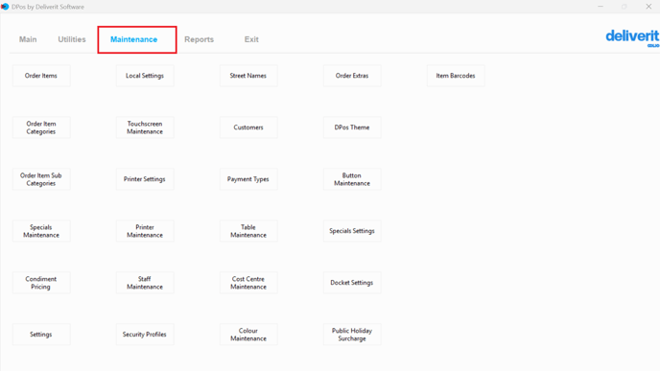The image size is (660, 371).
Task: Open Item Barcodes
Action: tap(456, 76)
